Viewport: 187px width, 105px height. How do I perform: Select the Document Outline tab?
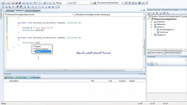click(x=172, y=53)
